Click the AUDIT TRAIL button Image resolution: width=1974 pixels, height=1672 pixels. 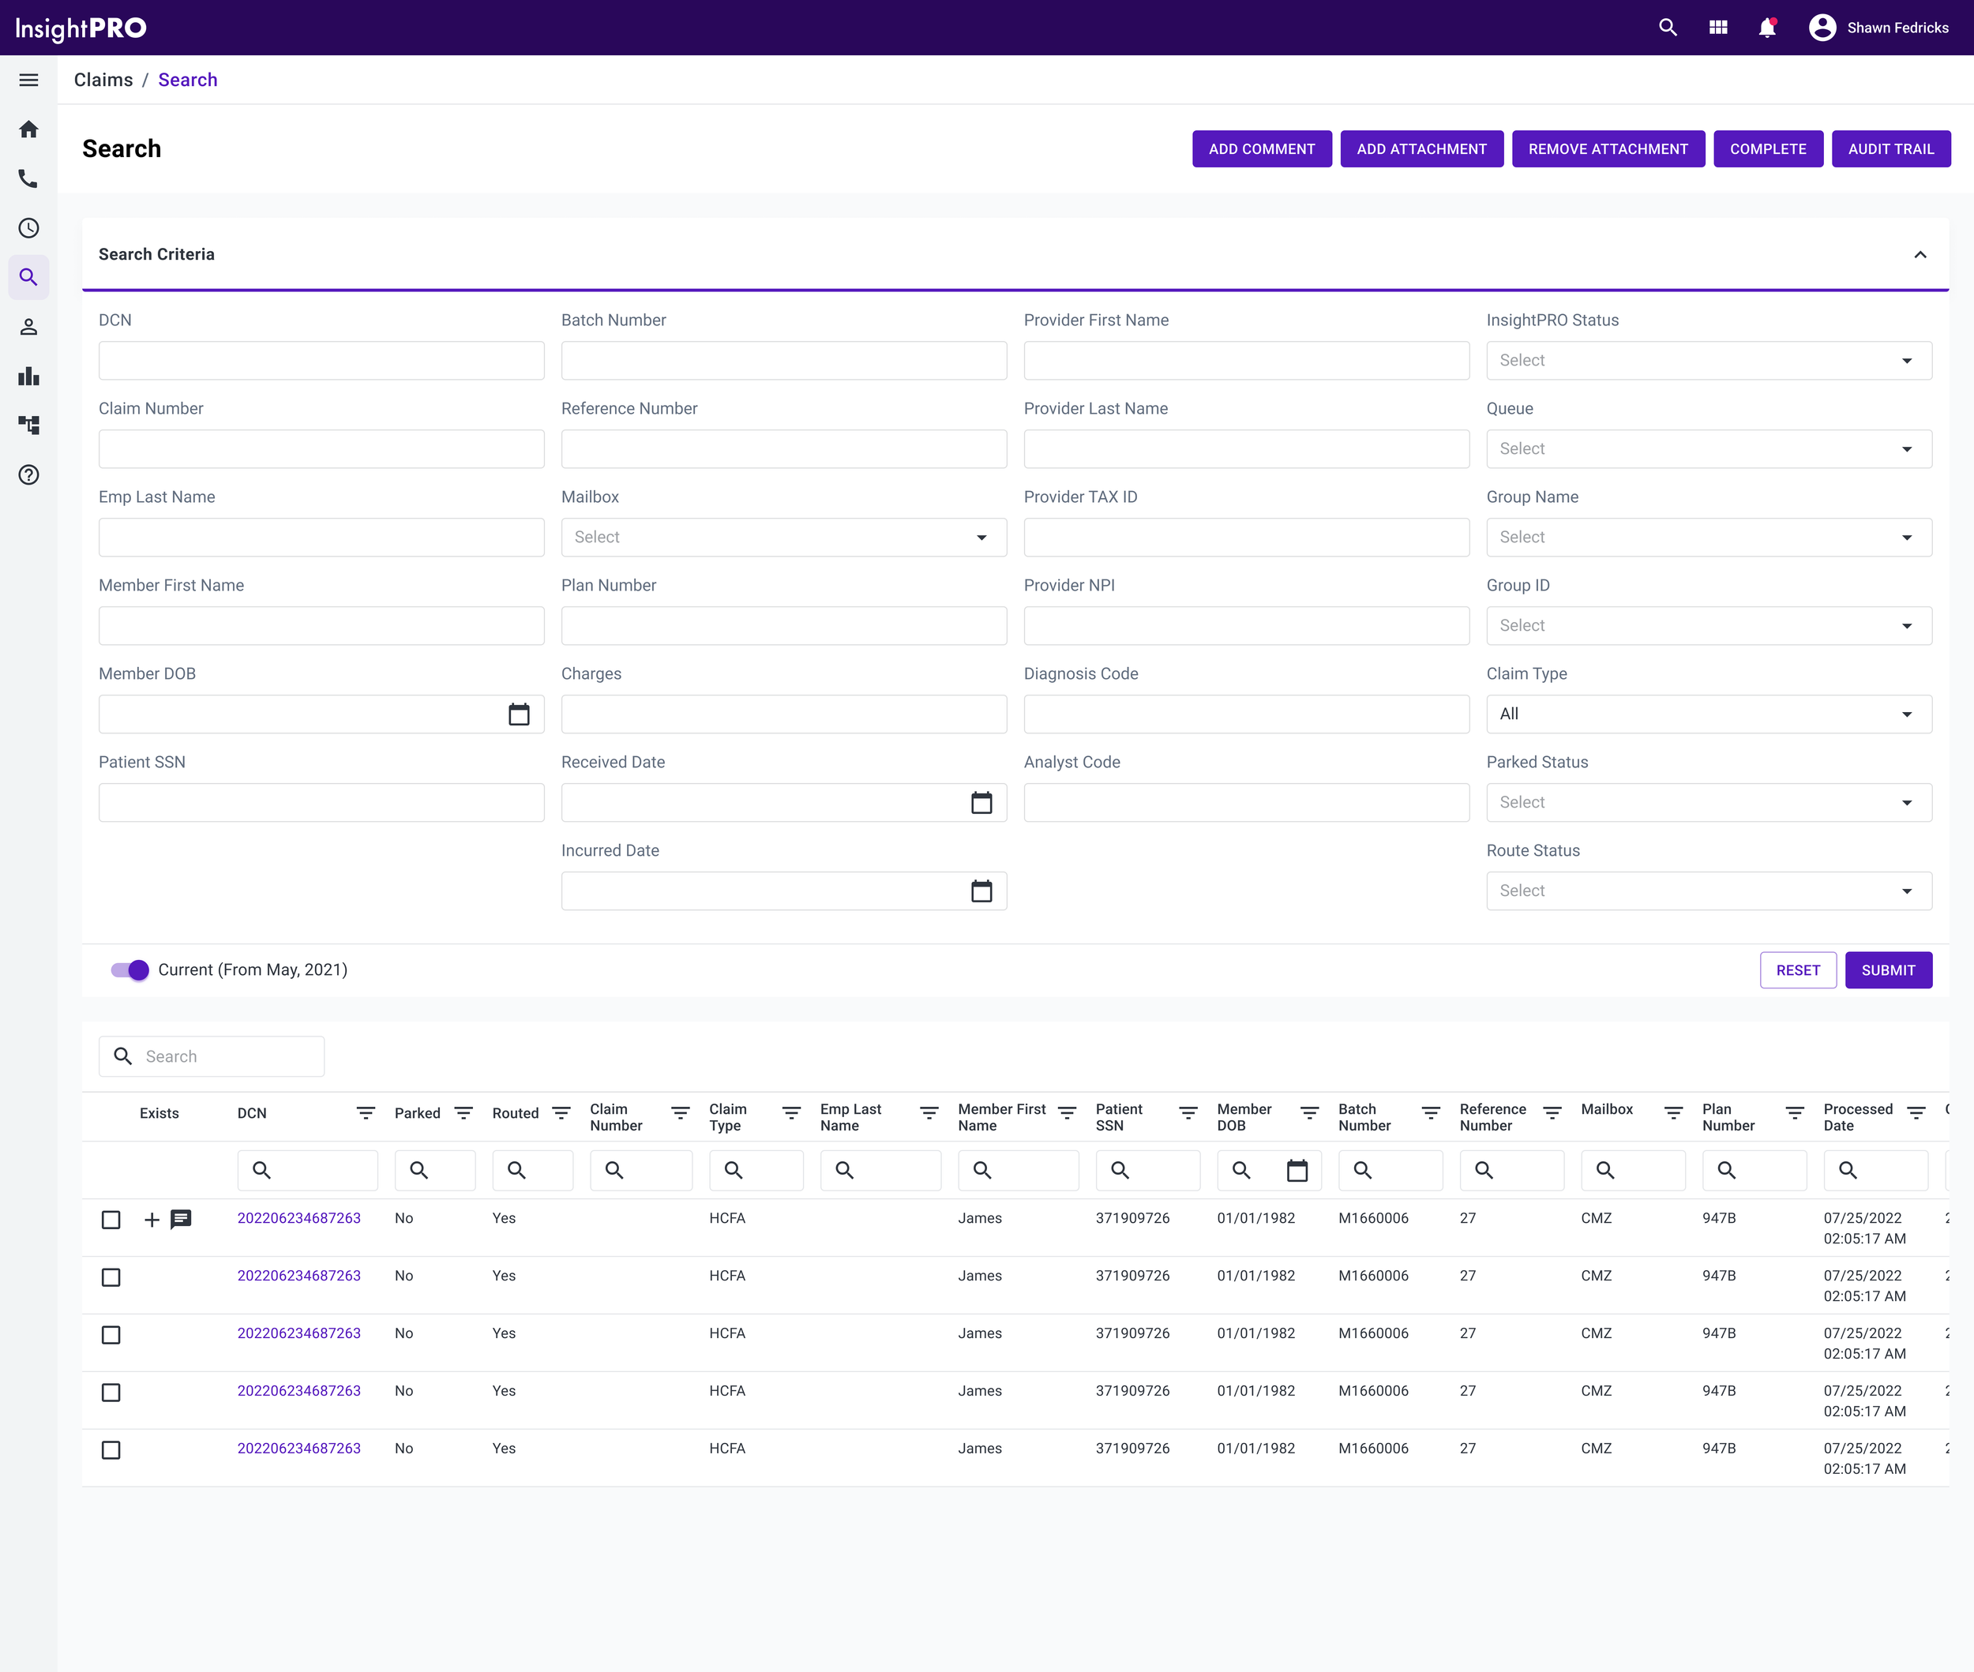1890,149
